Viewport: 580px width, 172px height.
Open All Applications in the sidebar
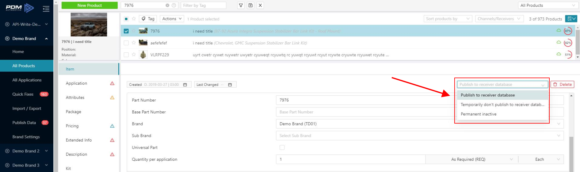point(26,80)
